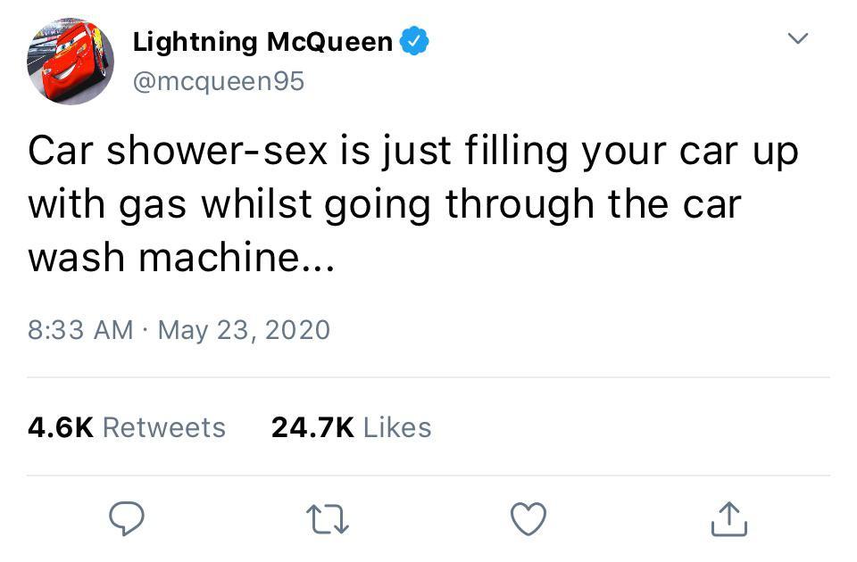Retweet this post via arrows icon
Viewport: 857px width, 562px height.
(x=328, y=519)
